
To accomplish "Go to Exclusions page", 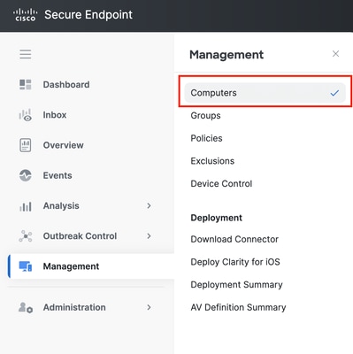I will click(x=212, y=161).
